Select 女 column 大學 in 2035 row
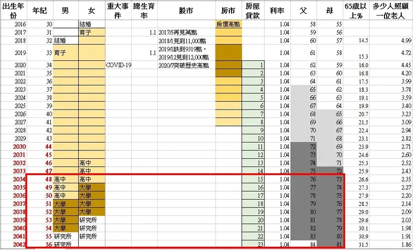Image resolution: width=413 pixels, height=250 pixels. point(92,187)
